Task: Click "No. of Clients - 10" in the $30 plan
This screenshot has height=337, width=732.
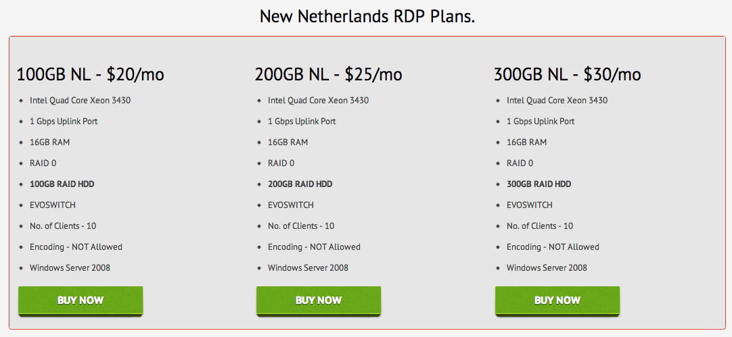Action: pyautogui.click(x=539, y=226)
